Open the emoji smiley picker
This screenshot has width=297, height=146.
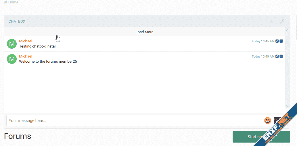(x=268, y=121)
